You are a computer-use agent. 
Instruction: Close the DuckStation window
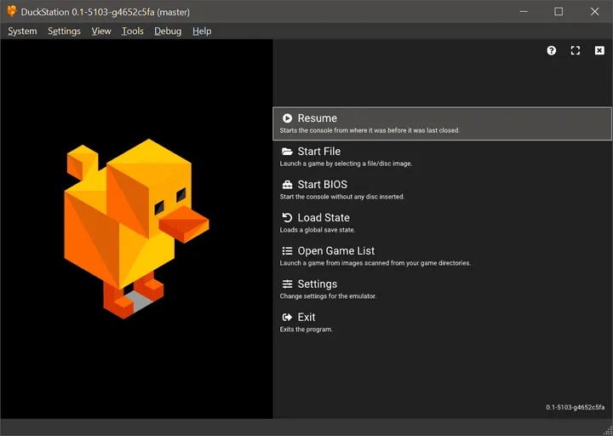[x=594, y=11]
